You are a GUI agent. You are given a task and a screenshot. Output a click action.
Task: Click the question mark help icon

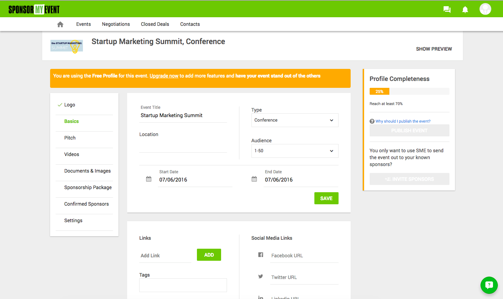tap(372, 121)
